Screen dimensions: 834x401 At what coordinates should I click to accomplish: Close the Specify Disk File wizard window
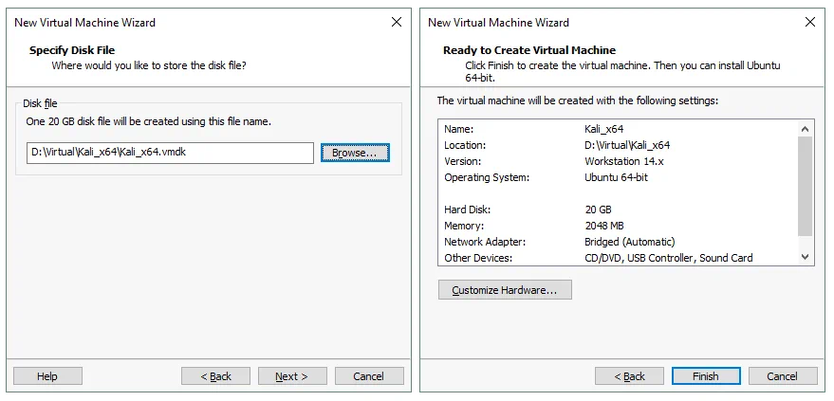tap(396, 22)
